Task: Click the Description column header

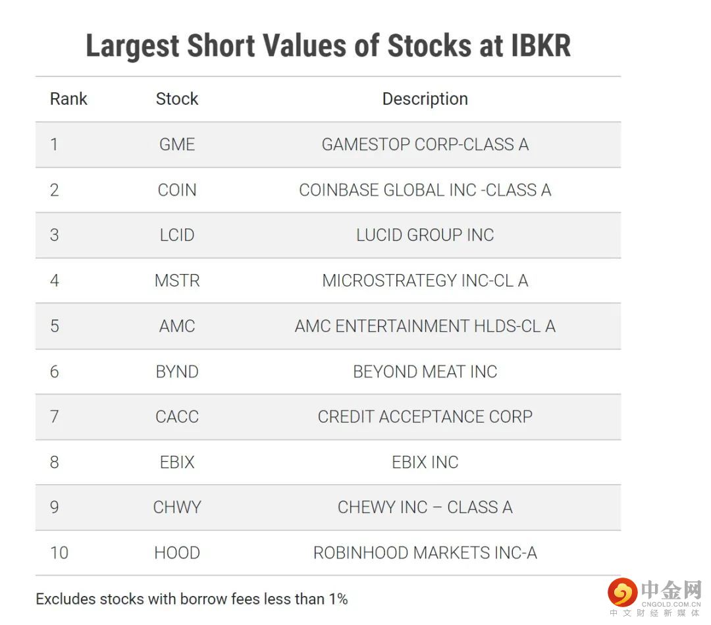Action: click(x=425, y=99)
